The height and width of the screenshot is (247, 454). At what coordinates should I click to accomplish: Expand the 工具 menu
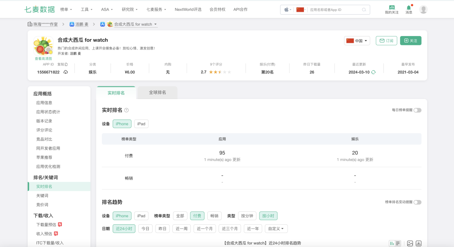87,10
